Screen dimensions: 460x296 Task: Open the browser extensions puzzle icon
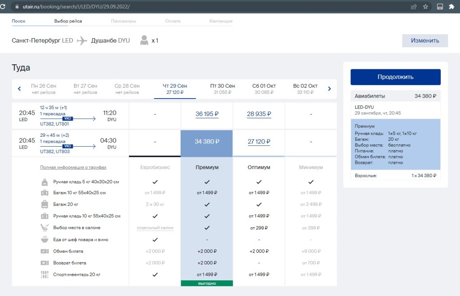(451, 7)
